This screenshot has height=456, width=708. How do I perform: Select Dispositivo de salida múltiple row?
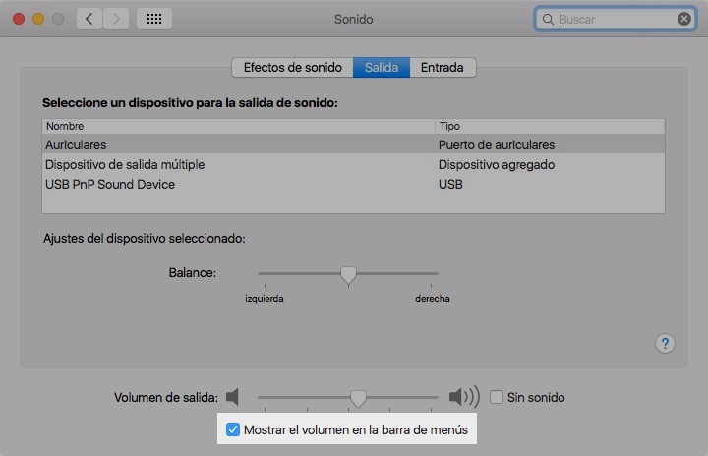click(353, 165)
